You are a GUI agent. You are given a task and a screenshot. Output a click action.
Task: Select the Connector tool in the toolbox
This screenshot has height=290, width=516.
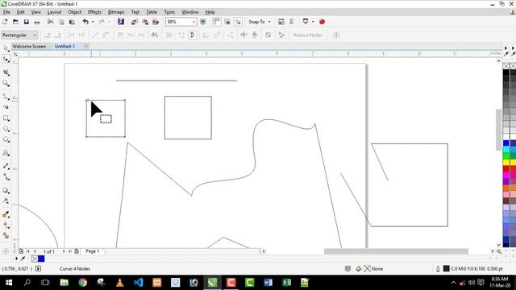(x=6, y=177)
